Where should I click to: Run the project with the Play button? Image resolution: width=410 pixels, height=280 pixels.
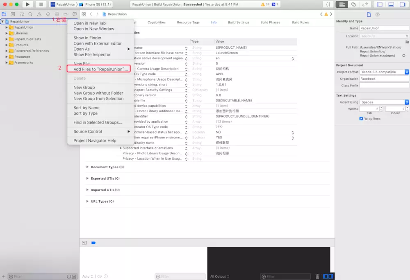point(27,4)
